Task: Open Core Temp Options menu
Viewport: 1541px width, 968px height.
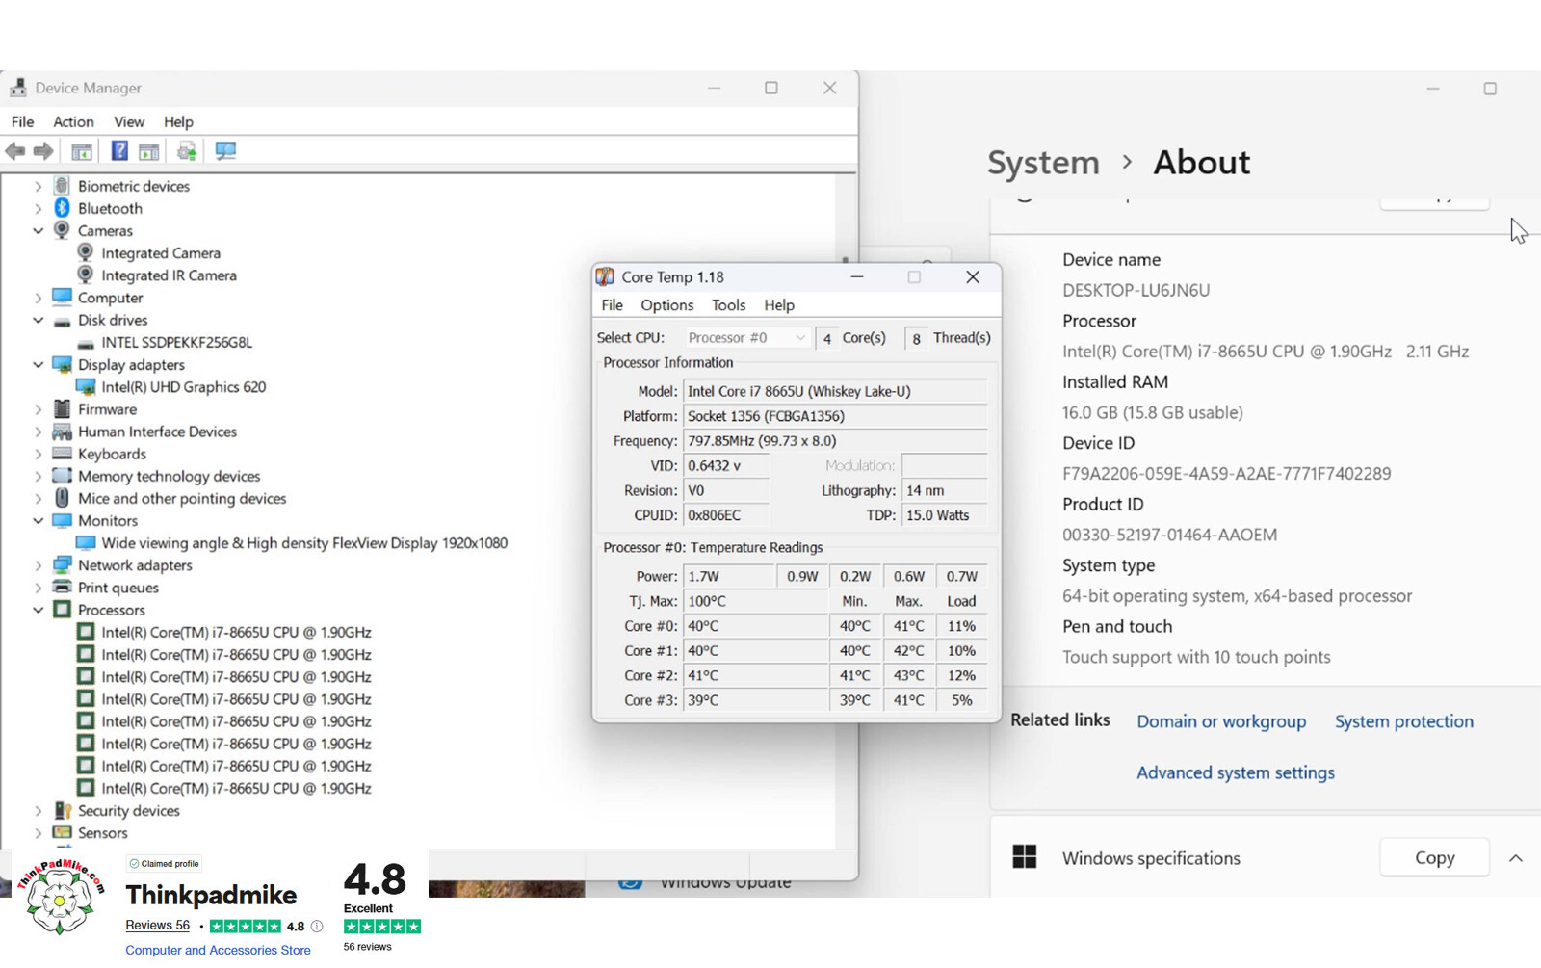Action: pos(666,305)
